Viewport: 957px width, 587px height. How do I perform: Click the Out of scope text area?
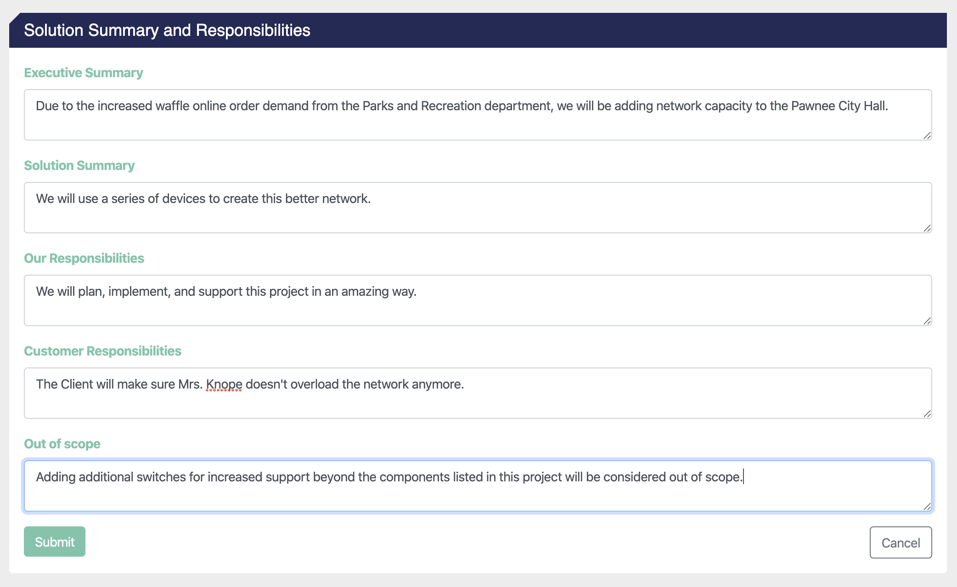coord(478,486)
